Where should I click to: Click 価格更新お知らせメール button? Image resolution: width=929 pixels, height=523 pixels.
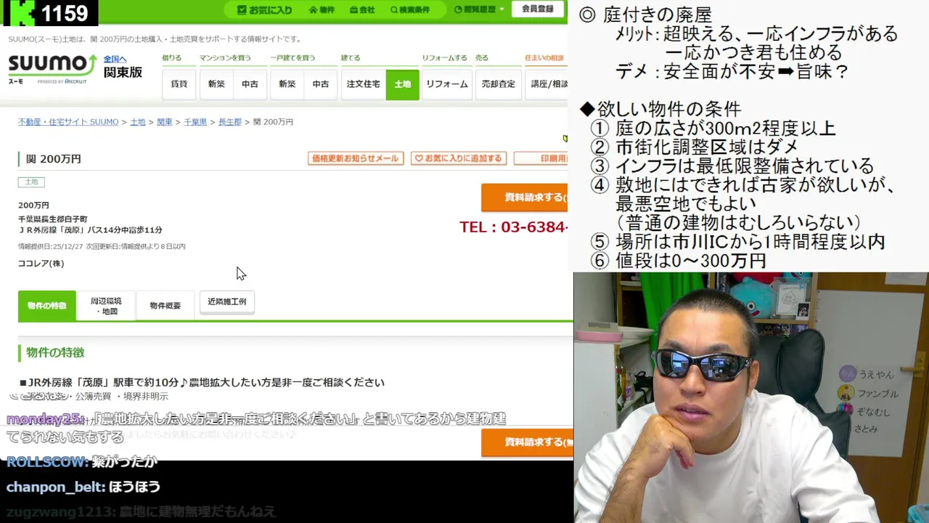[356, 158]
